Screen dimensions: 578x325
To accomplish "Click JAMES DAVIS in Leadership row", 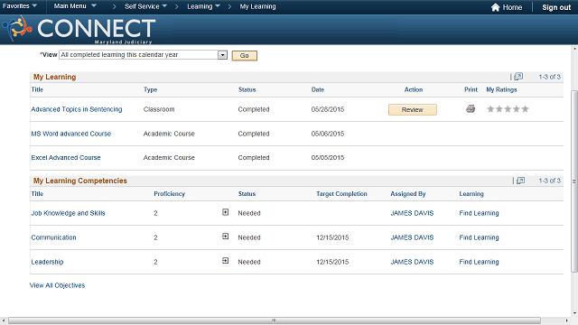I will pyautogui.click(x=412, y=262).
